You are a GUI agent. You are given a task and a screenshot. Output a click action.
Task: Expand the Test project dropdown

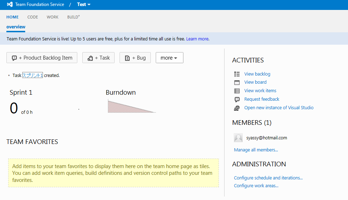pos(84,5)
